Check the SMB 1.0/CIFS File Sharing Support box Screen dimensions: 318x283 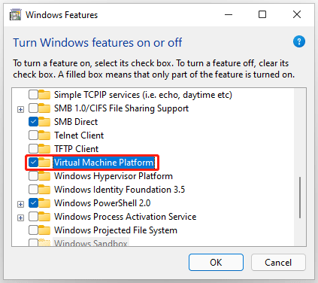coord(33,108)
